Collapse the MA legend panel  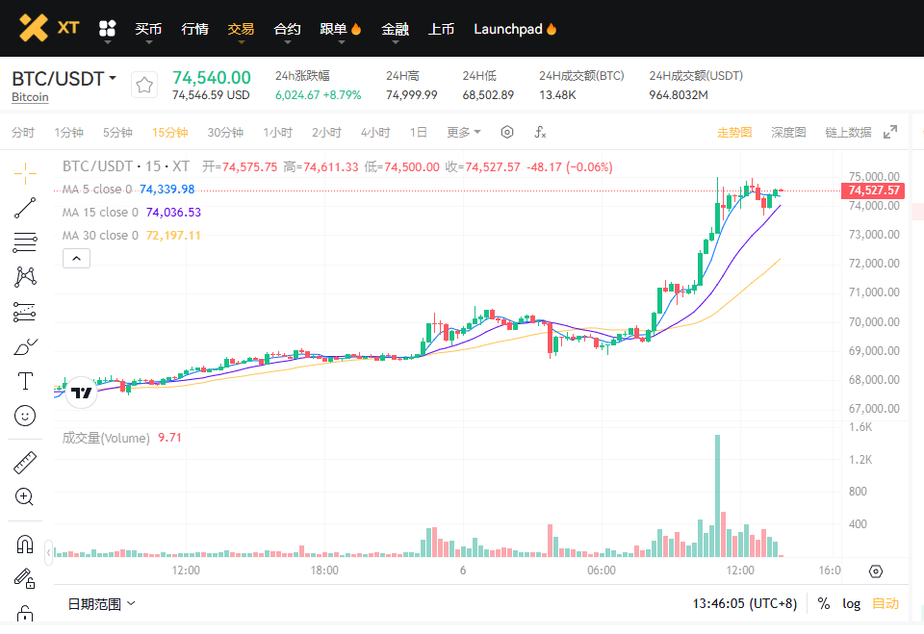(x=76, y=258)
